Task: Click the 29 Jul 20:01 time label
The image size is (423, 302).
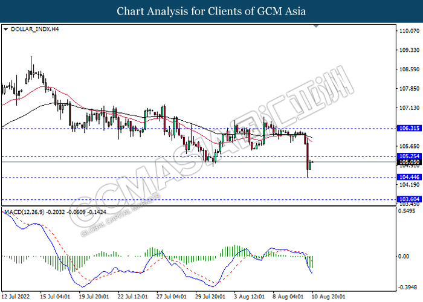Action: [210, 297]
